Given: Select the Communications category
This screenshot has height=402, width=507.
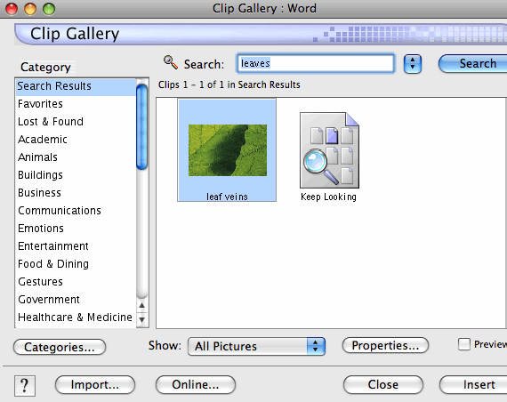Looking at the screenshot, I should coord(76,211).
